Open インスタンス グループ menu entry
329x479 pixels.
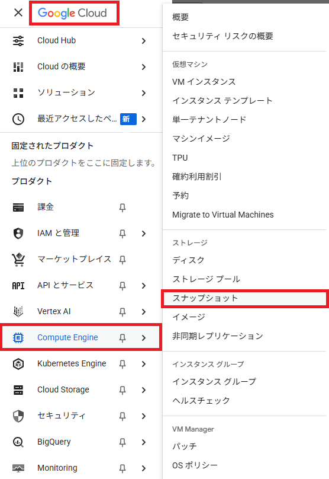pyautogui.click(x=214, y=382)
